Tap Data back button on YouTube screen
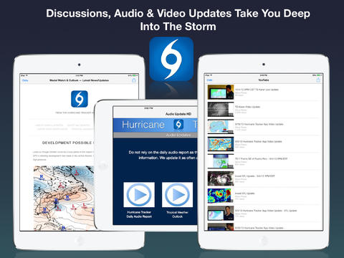Screen dimensions: 344x258 point(209,80)
